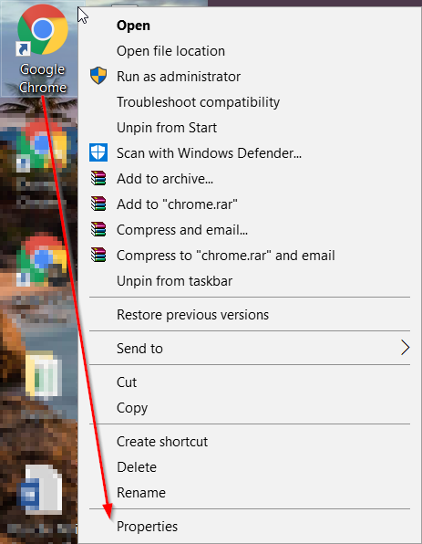Click the Windows Defender shield icon

tap(98, 152)
